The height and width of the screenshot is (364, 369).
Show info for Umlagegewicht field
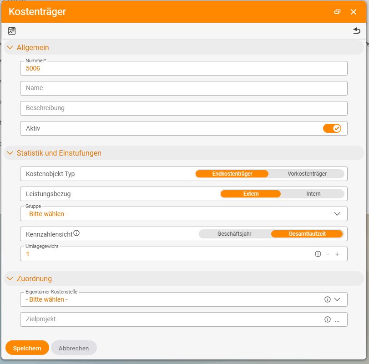pos(318,254)
